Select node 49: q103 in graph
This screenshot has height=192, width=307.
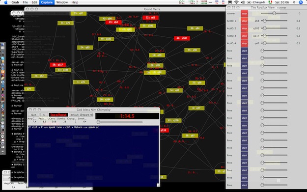(x=106, y=39)
